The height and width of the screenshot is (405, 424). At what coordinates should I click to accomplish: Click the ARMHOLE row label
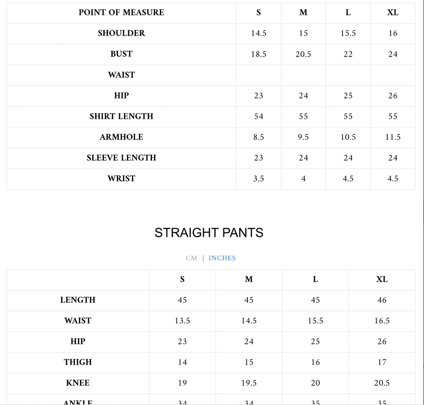[121, 137]
